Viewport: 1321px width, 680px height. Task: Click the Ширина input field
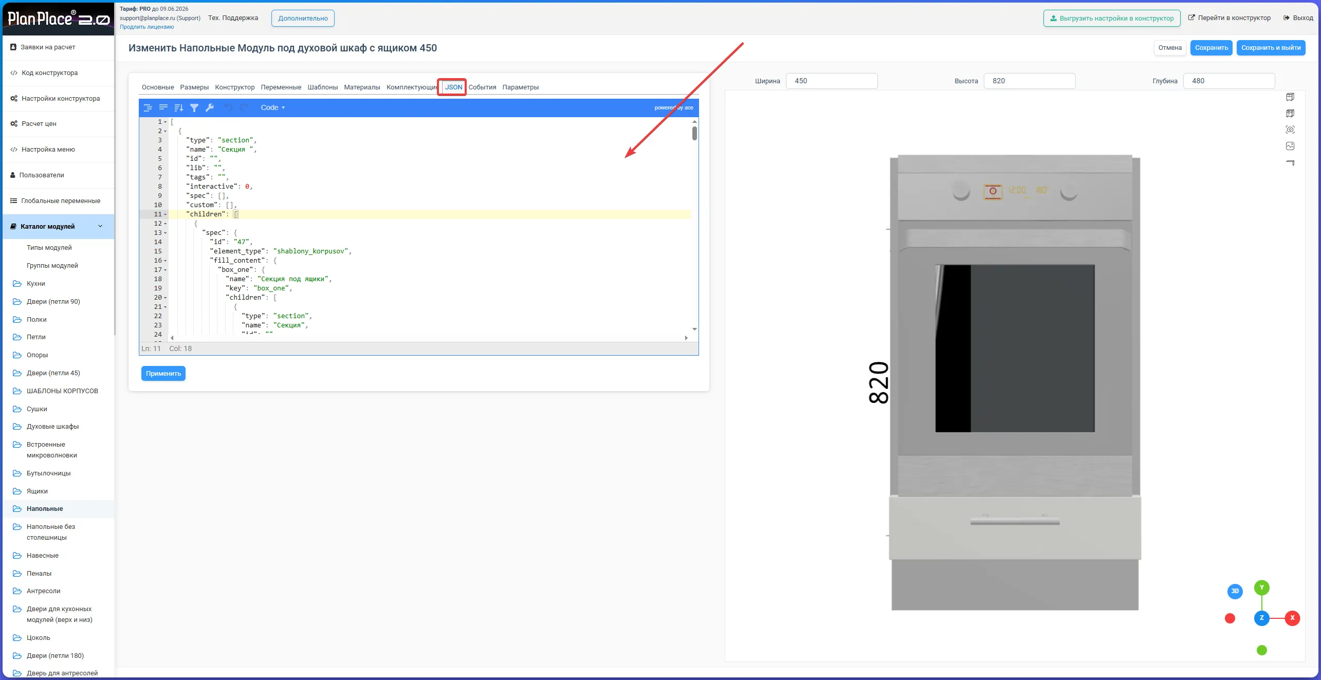pyautogui.click(x=831, y=81)
